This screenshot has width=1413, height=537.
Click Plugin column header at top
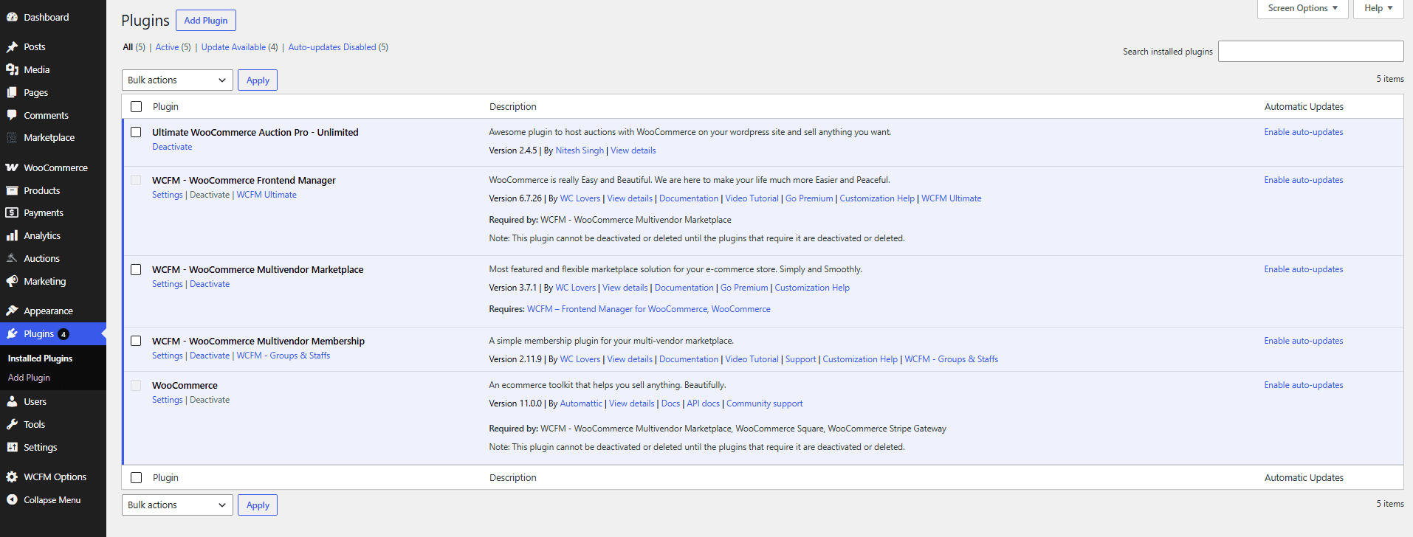click(165, 106)
